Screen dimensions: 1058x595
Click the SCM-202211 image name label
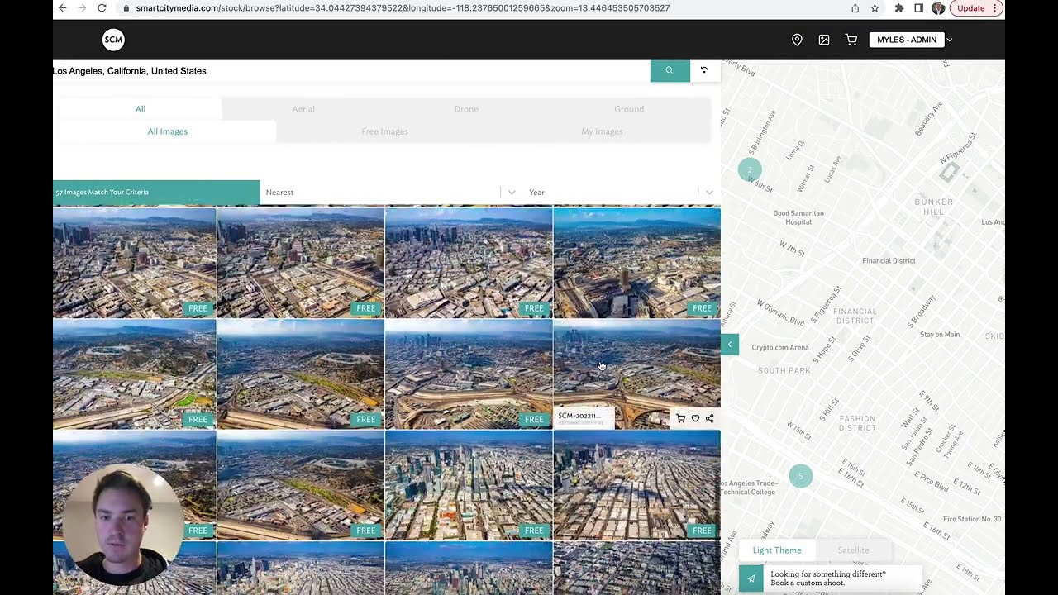coord(579,416)
